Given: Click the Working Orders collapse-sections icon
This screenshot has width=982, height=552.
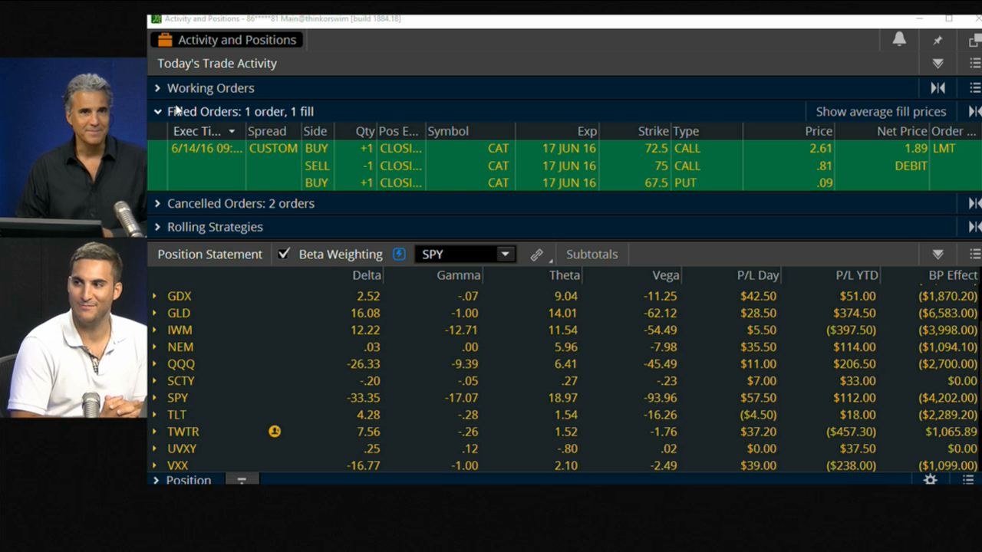Looking at the screenshot, I should 938,88.
